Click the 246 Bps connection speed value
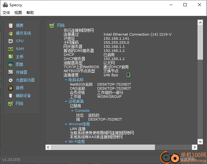This screenshot has width=207, height=164. [x=111, y=75]
